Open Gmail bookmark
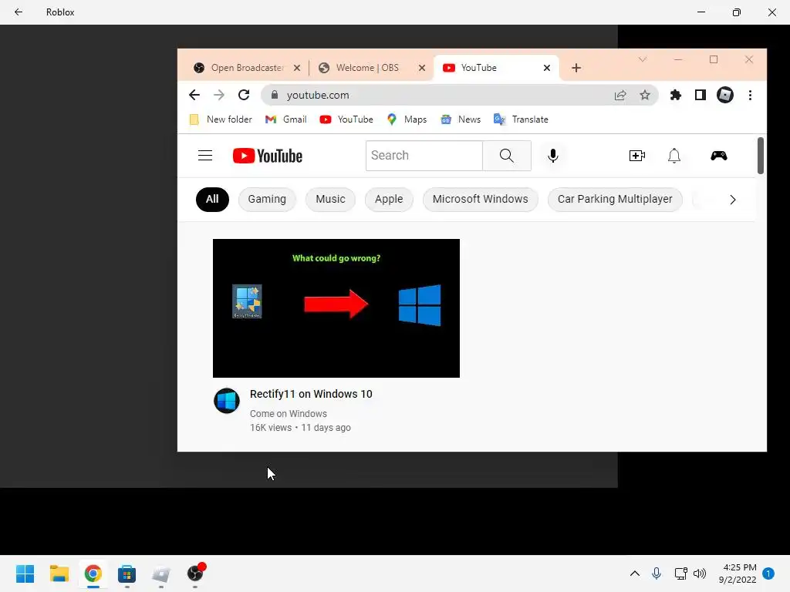Image resolution: width=790 pixels, height=592 pixels. tap(286, 119)
